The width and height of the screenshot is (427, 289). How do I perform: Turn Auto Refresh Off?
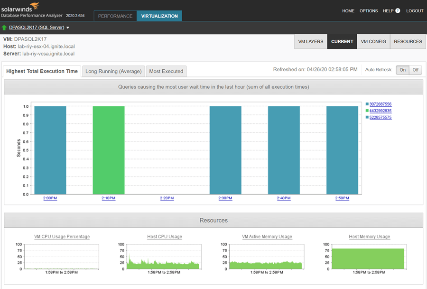415,70
